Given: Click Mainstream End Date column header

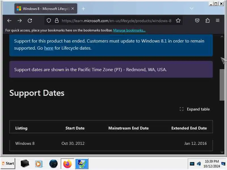Looking at the screenshot, I should [129, 128].
